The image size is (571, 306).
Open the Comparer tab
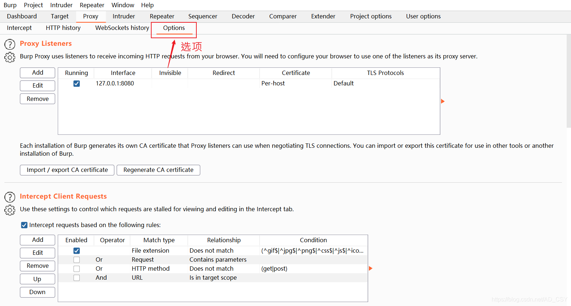[x=283, y=16]
